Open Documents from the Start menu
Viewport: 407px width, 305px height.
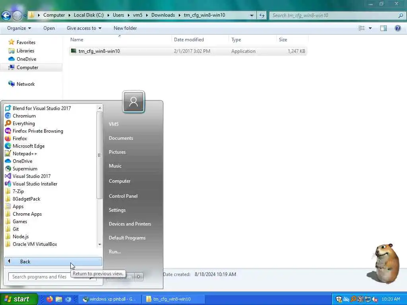121,138
